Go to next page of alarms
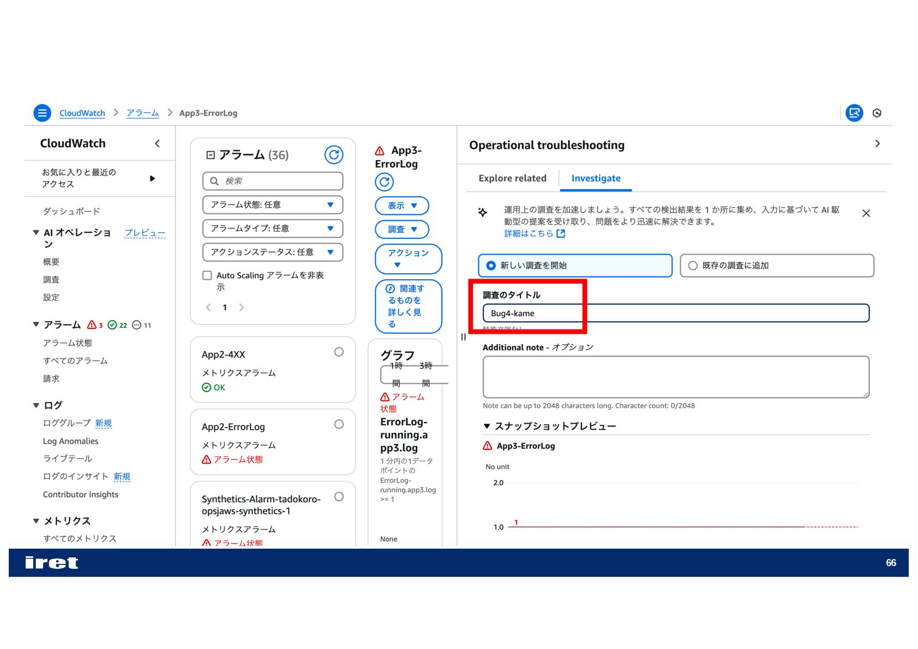 [x=242, y=308]
